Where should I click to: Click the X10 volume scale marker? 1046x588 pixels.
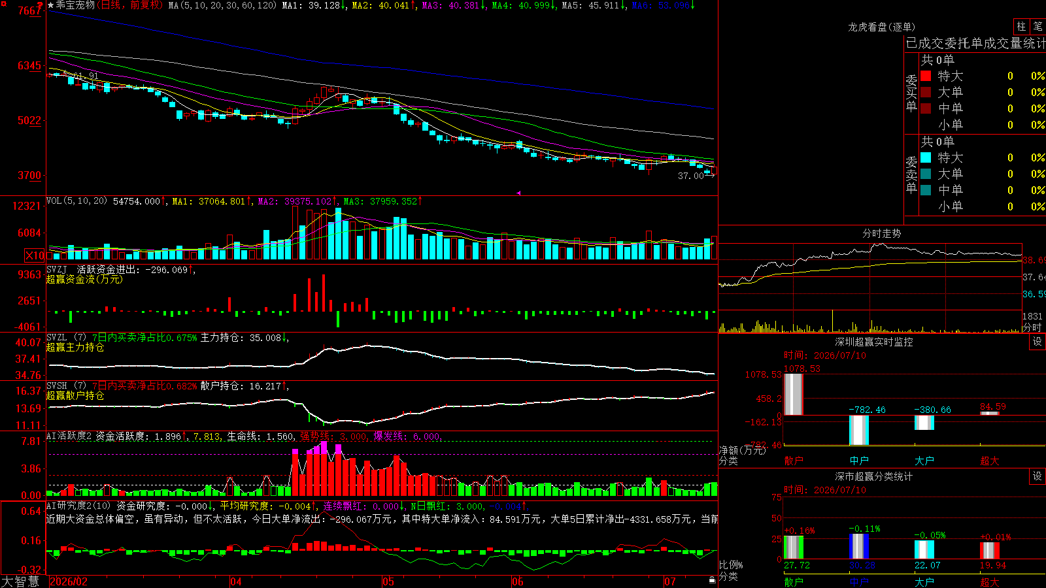click(x=35, y=255)
